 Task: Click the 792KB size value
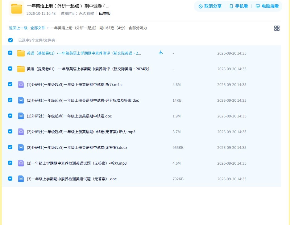[x=178, y=179]
